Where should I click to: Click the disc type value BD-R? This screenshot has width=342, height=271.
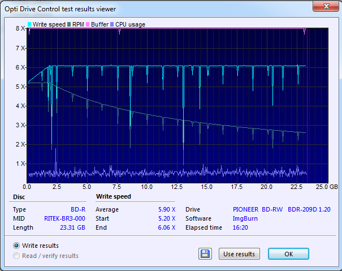(x=78, y=209)
